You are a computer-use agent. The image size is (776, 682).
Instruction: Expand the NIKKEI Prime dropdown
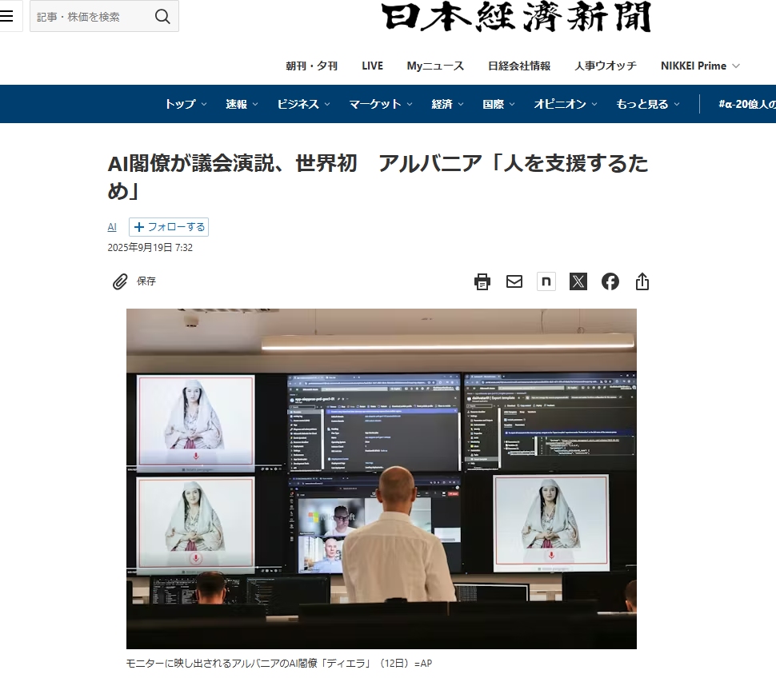(700, 66)
